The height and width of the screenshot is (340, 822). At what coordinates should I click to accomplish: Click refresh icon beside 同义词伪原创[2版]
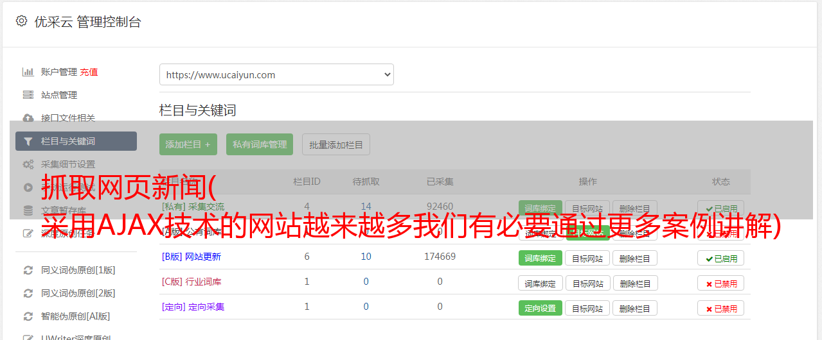coord(28,293)
